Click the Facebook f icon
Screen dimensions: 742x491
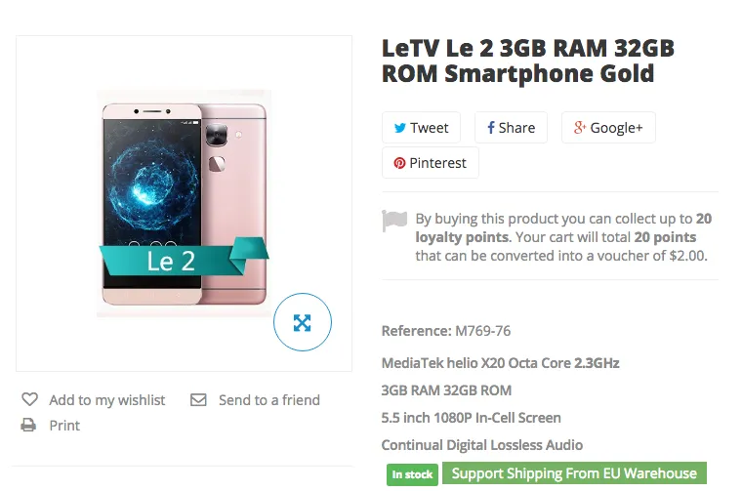491,128
